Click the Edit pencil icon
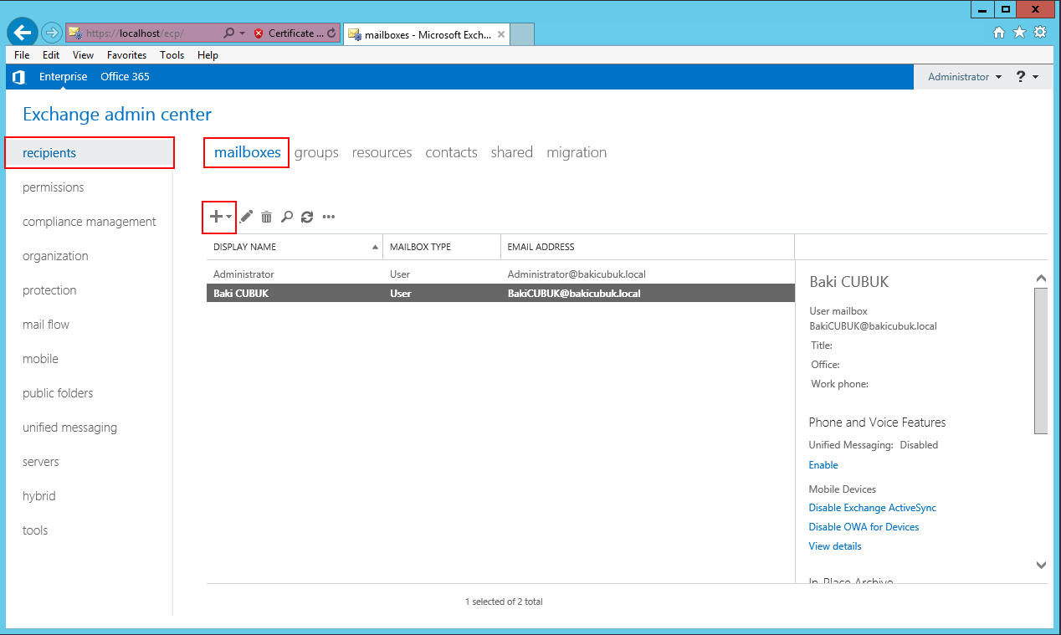This screenshot has width=1061, height=635. pos(246,217)
